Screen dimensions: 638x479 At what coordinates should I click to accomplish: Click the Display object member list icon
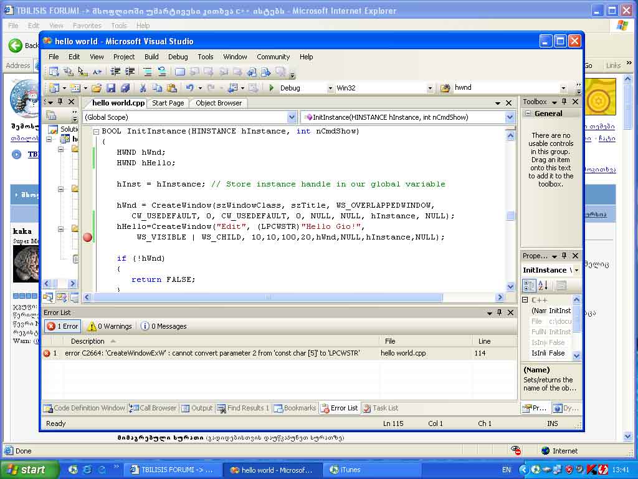click(54, 72)
